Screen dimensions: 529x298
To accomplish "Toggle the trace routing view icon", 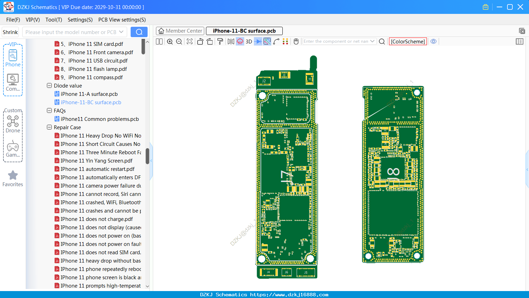I will 267,41.
